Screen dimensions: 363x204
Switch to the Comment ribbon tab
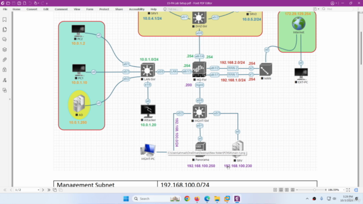[61, 9]
